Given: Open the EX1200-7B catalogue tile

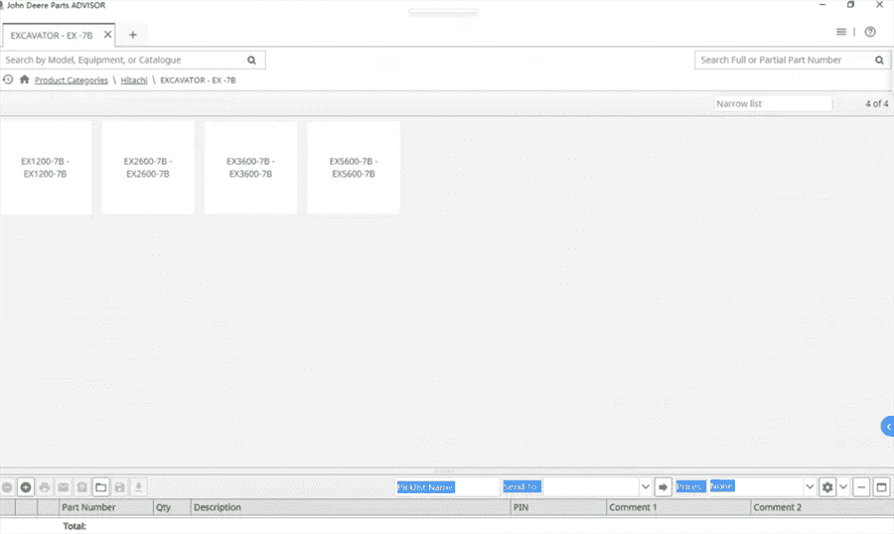Looking at the screenshot, I should (46, 168).
